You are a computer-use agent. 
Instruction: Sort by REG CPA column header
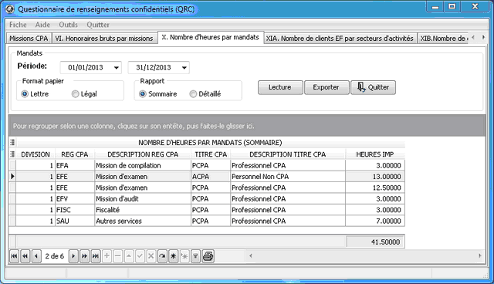(x=75, y=154)
